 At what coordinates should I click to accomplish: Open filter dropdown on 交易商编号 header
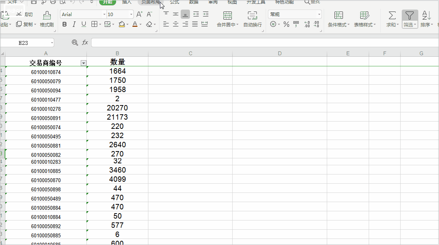click(83, 63)
